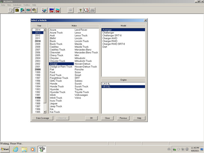
Task: Open the media player taskbar icon
Action: [33, 149]
